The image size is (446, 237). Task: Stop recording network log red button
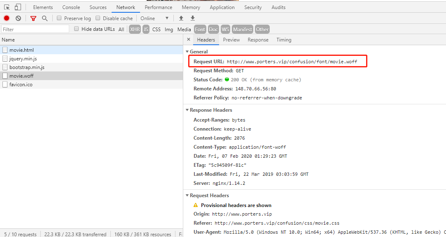(x=7, y=18)
